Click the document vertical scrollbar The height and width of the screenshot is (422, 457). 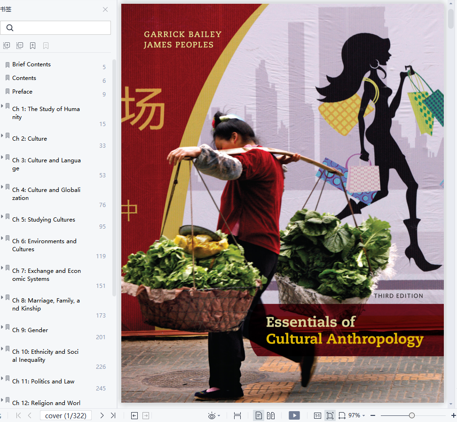(x=451, y=19)
